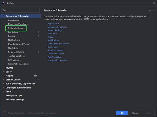Click the PyCharm logo in title bar
This screenshot has height=117, width=157.
pyautogui.click(x=3, y=3)
